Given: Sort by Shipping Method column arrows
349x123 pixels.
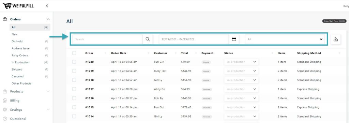Looking at the screenshot, I should pyautogui.click(x=339, y=53).
